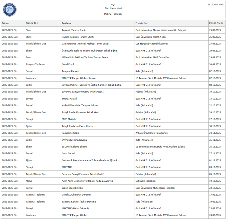The image size is (227, 220).
Task: Click the report timestamp 22.12.2025 16:45
Action: [x=215, y=4]
